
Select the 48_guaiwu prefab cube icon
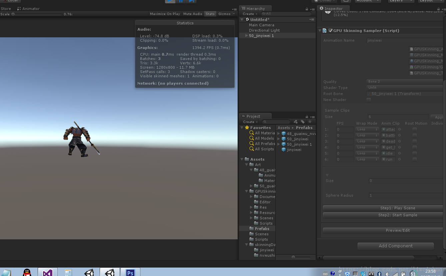coord(284,134)
